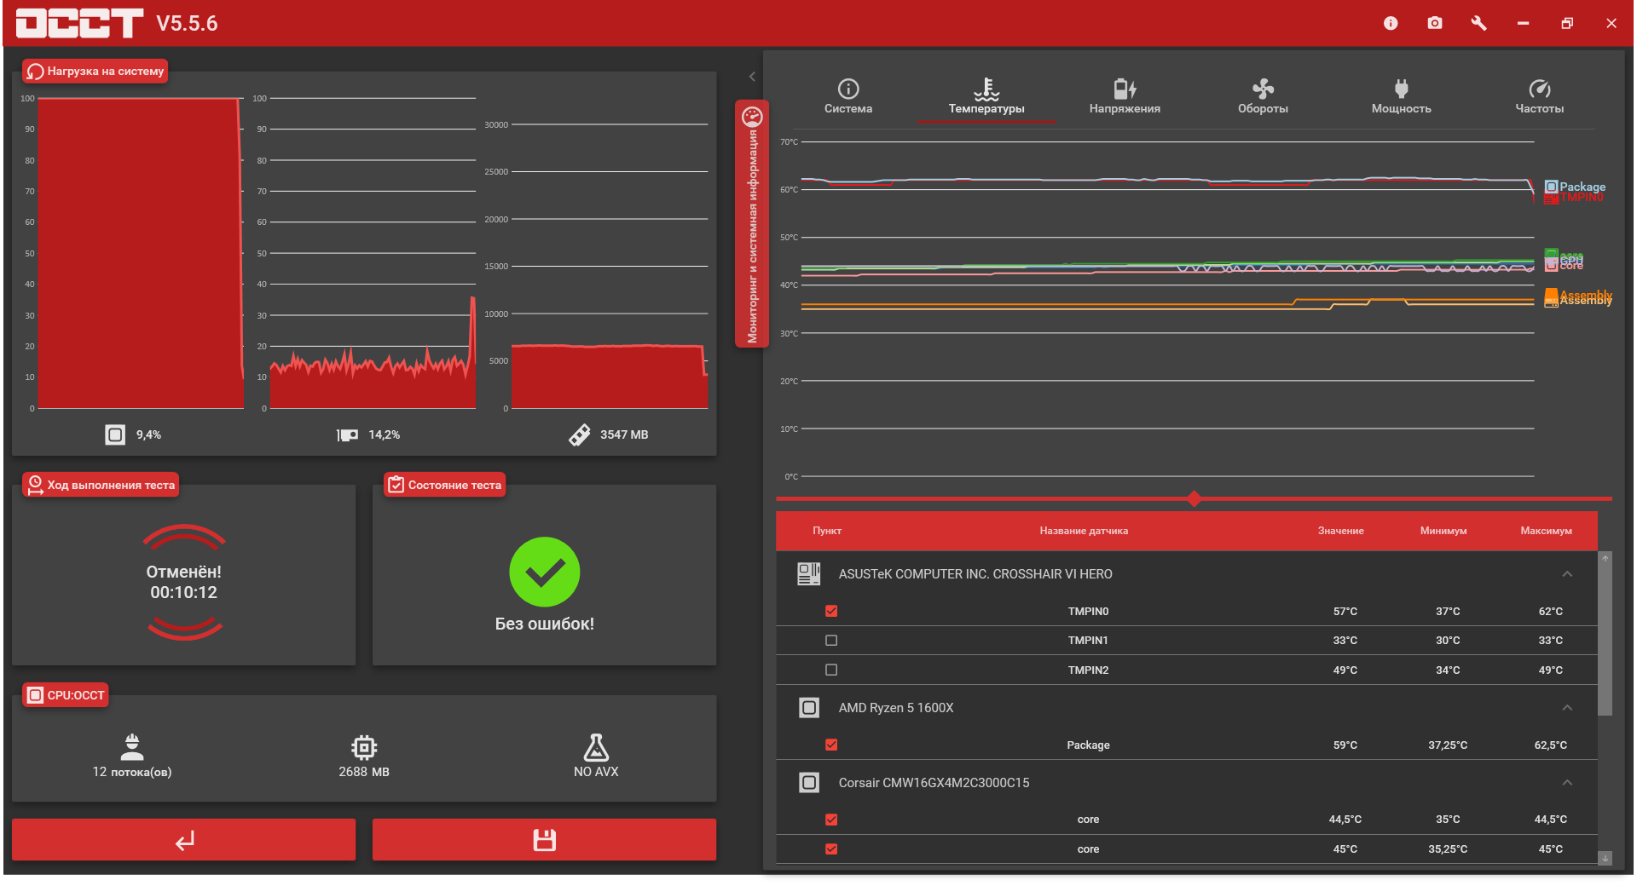Click the return arrow button
The height and width of the screenshot is (886, 1637).
(184, 840)
